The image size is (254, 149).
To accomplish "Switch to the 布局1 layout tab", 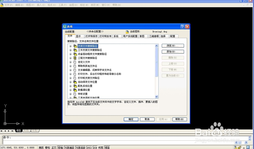I will [x=26, y=131].
